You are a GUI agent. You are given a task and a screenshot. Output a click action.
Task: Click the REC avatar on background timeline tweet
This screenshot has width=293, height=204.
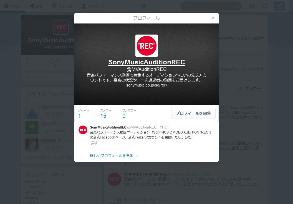(x=114, y=179)
